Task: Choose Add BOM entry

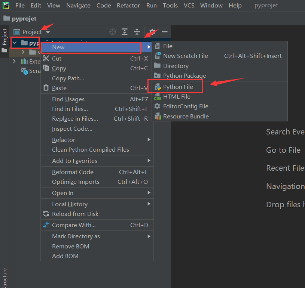Action: click(97, 256)
